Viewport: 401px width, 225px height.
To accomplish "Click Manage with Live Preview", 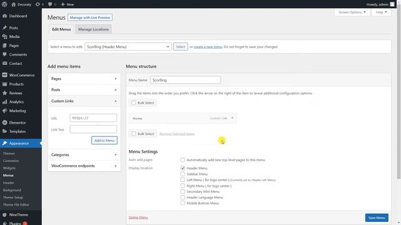I will click(90, 17).
